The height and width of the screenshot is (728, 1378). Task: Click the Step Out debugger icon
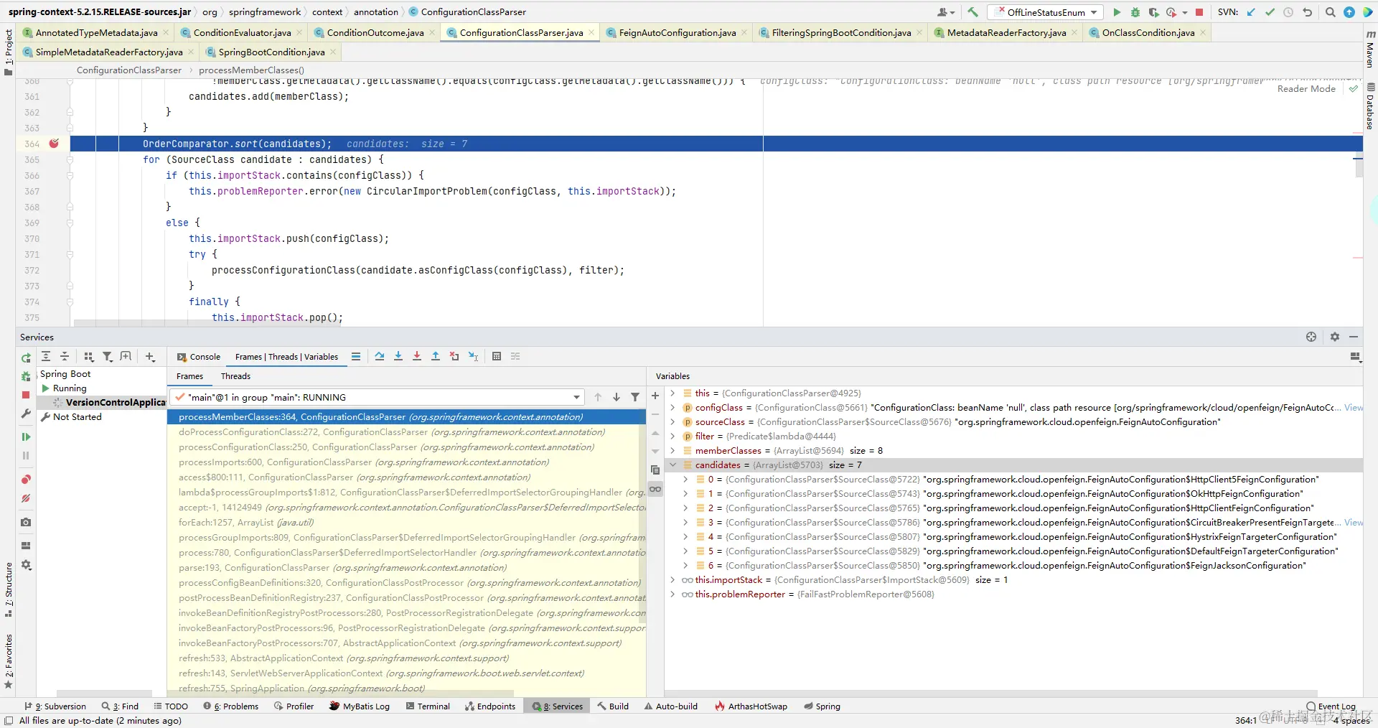pyautogui.click(x=436, y=356)
